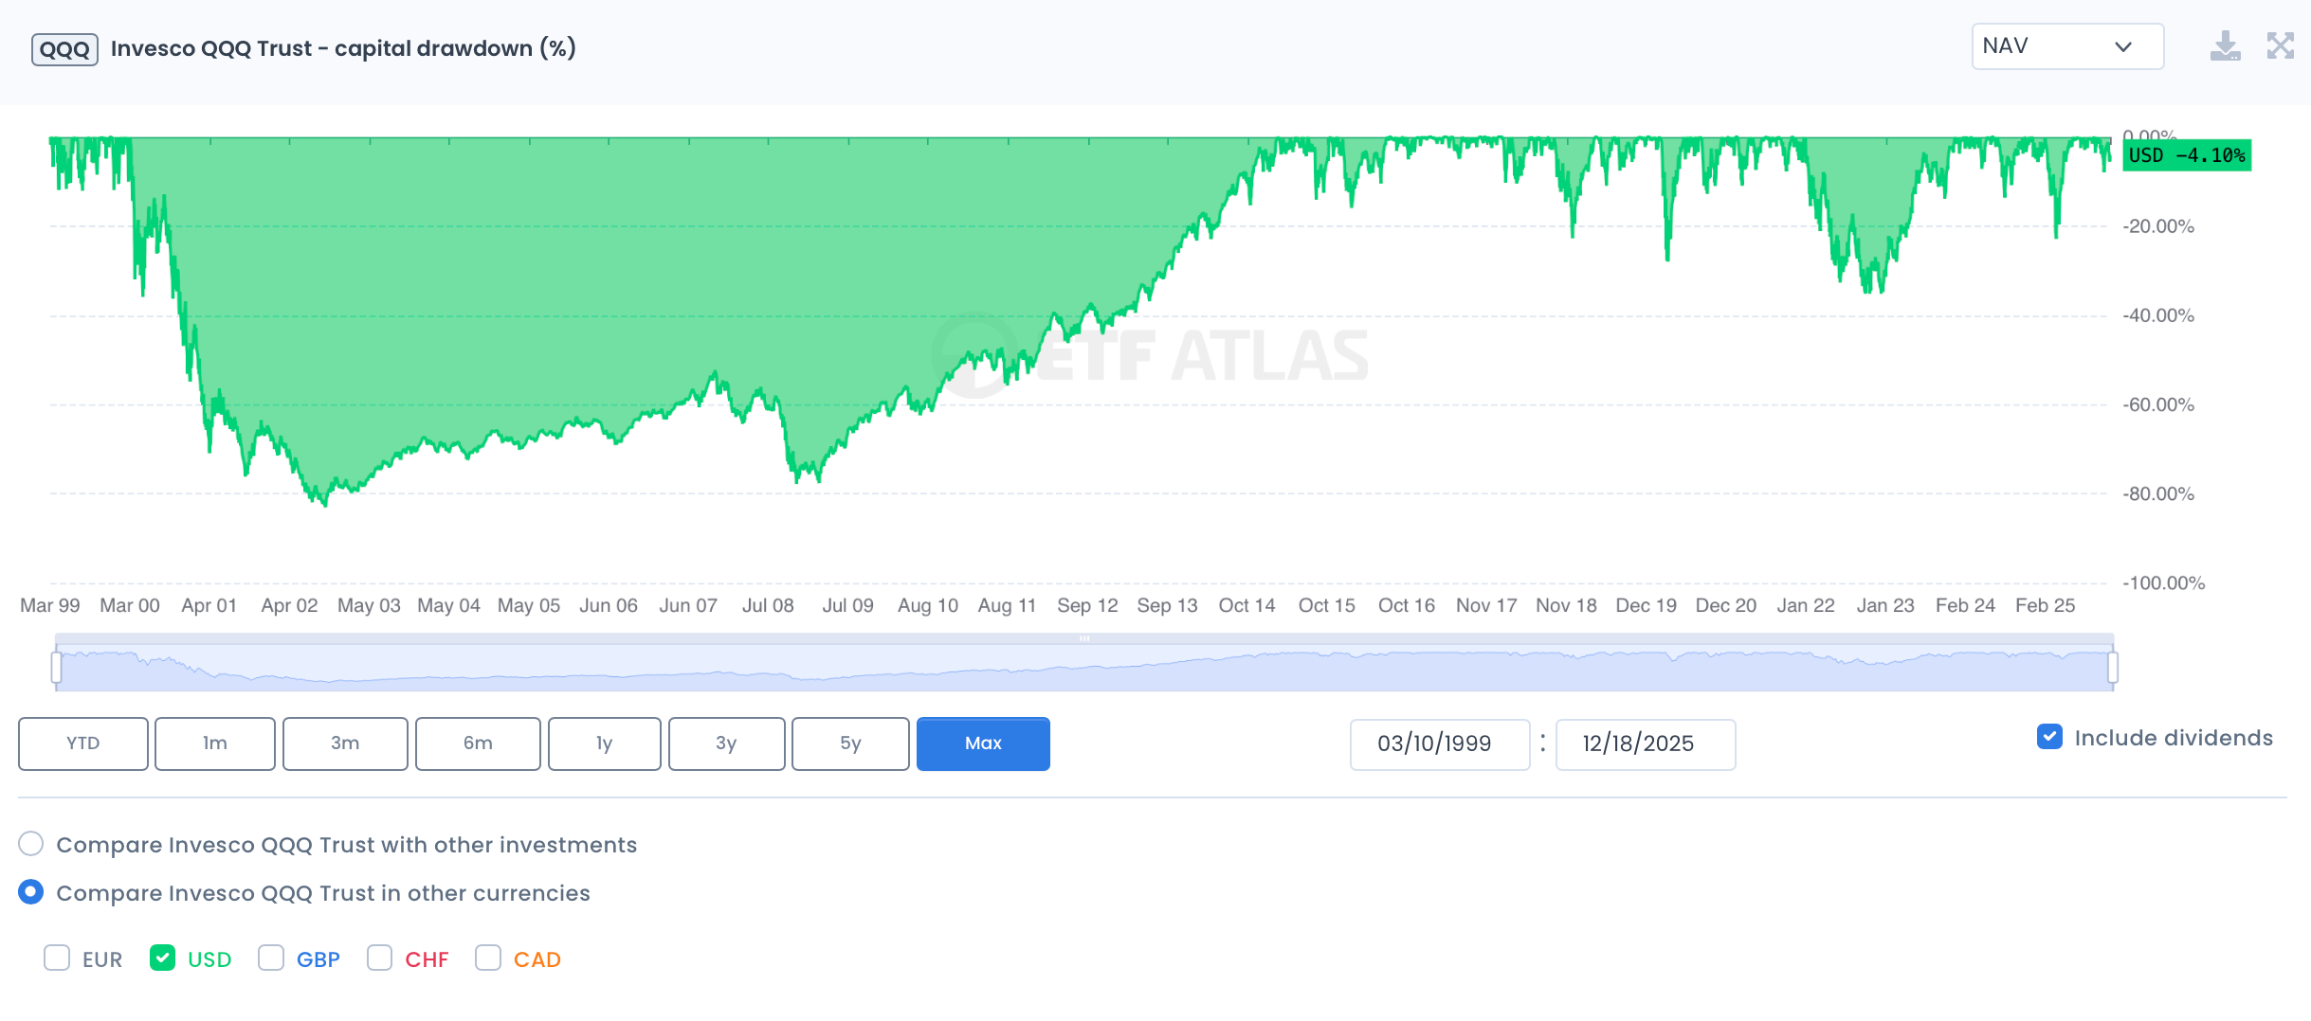Enable the EUR currency checkbox
2311x1021 pixels.
pyautogui.click(x=57, y=958)
